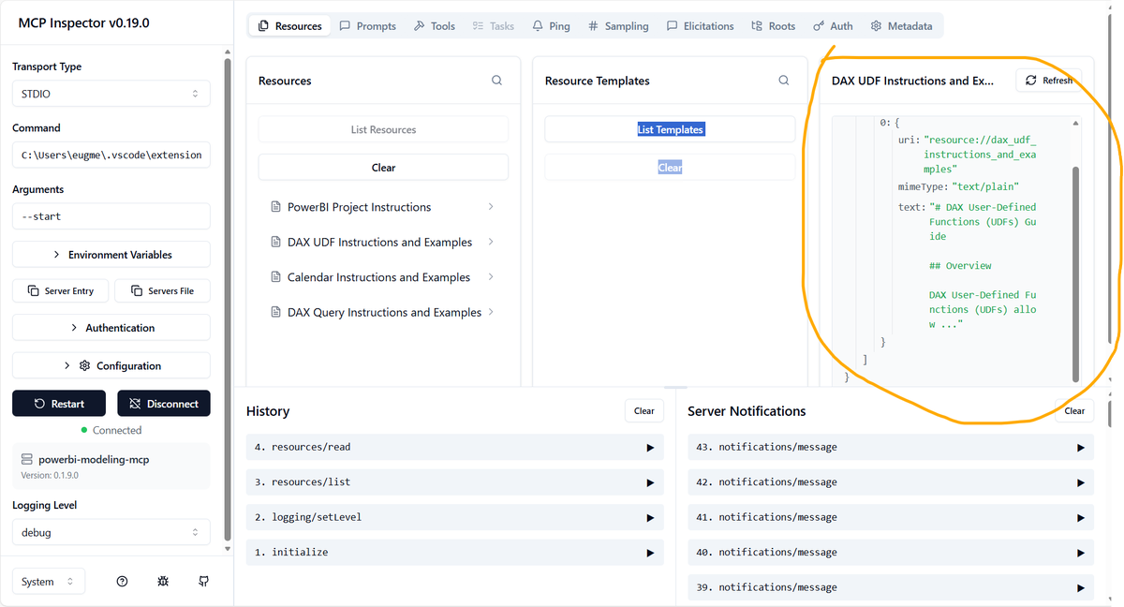
Task: Switch to the Sampling tab
Action: tap(618, 26)
